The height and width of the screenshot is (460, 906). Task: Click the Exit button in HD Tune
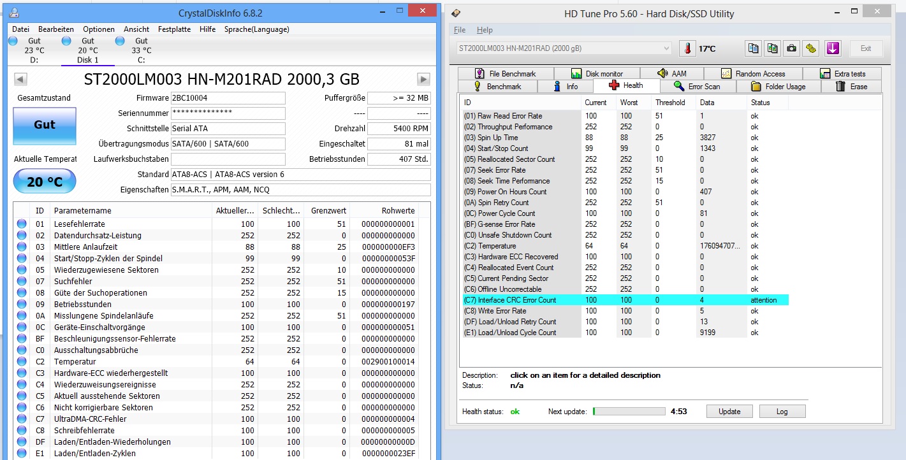tap(866, 48)
